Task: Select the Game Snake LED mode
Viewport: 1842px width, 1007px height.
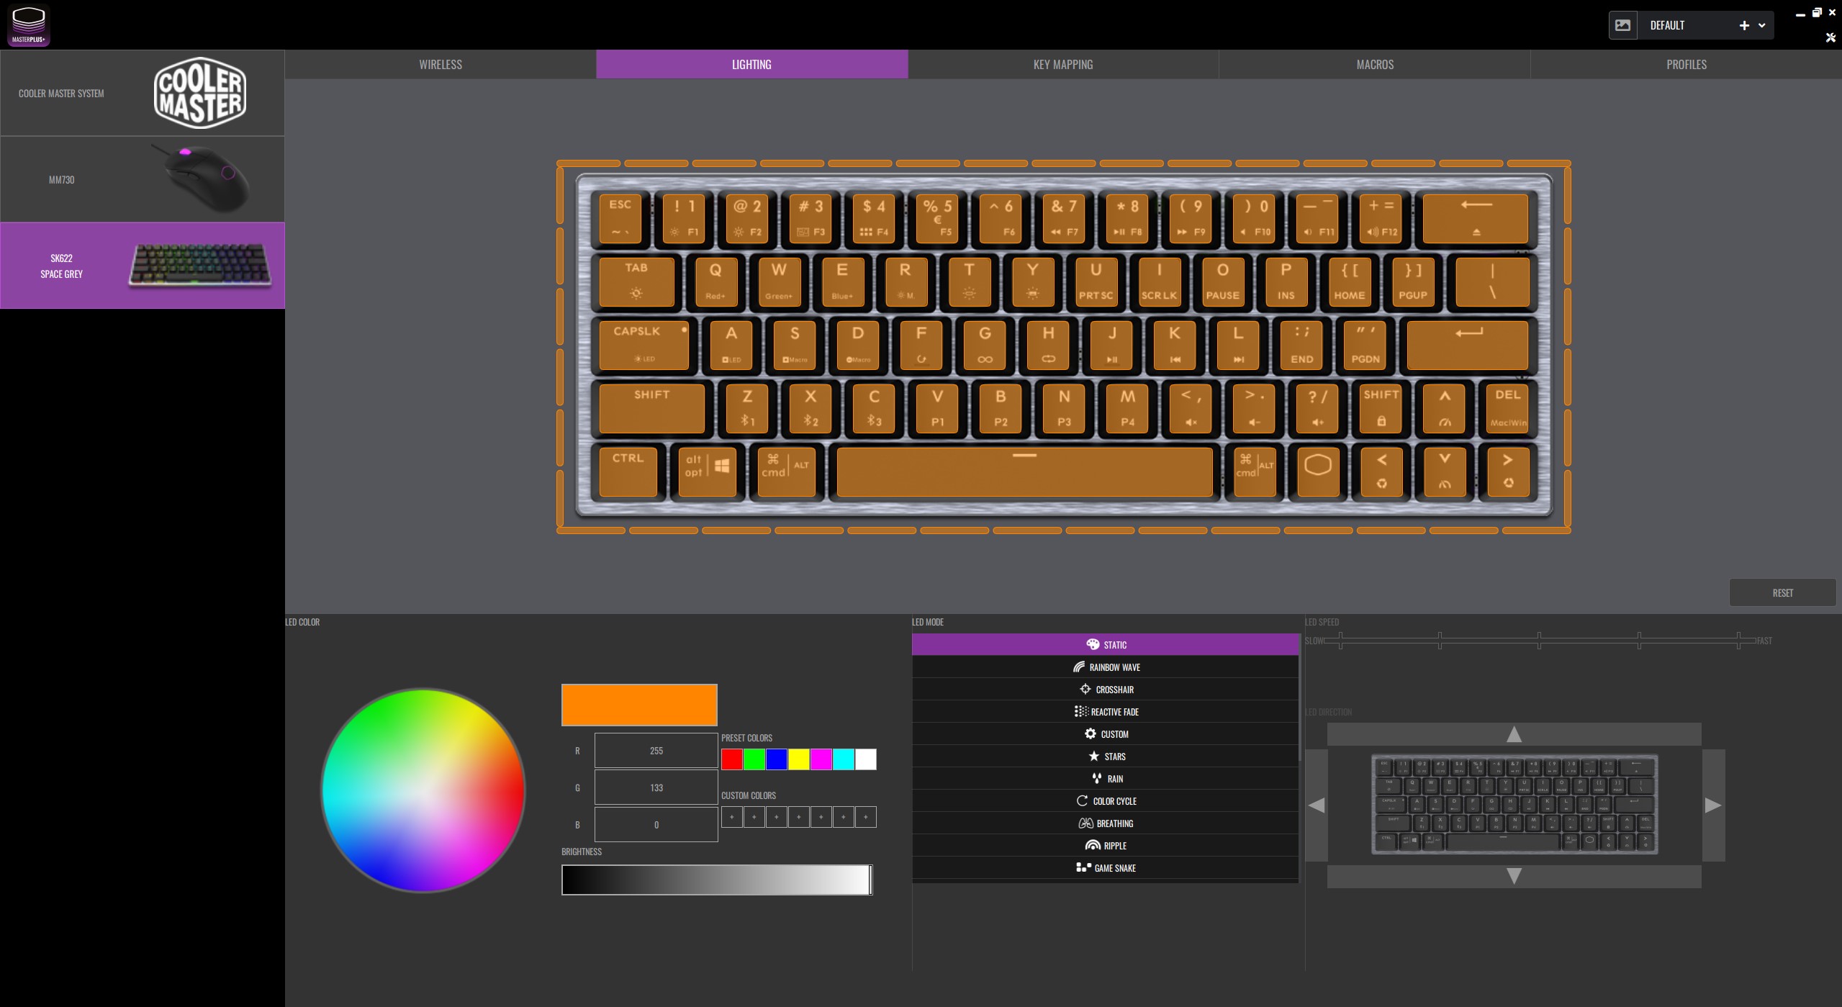Action: (1105, 868)
